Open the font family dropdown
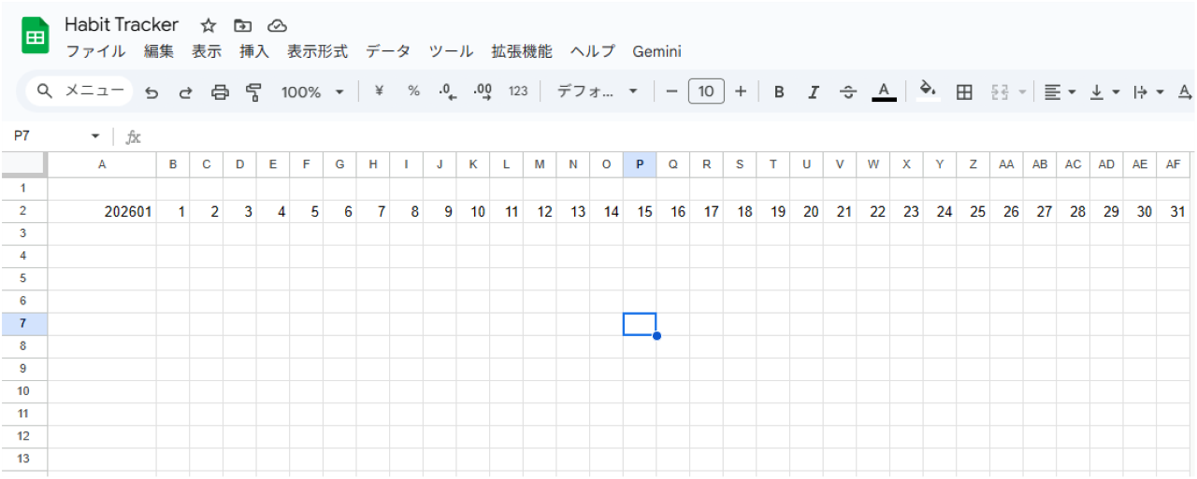 [598, 92]
